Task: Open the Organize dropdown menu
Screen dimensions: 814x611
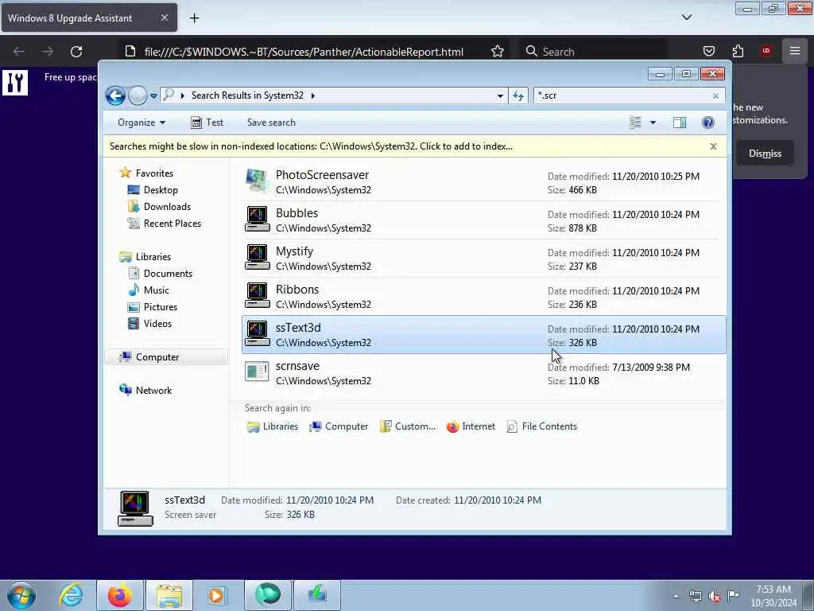Action: pyautogui.click(x=141, y=123)
